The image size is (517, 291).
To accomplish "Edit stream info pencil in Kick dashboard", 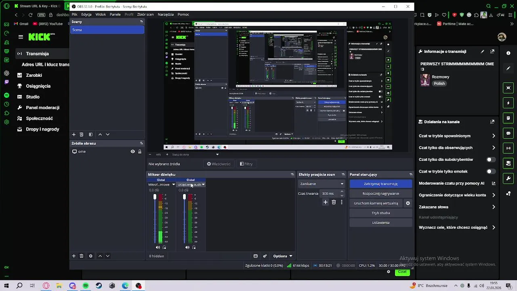I will 482,52.
